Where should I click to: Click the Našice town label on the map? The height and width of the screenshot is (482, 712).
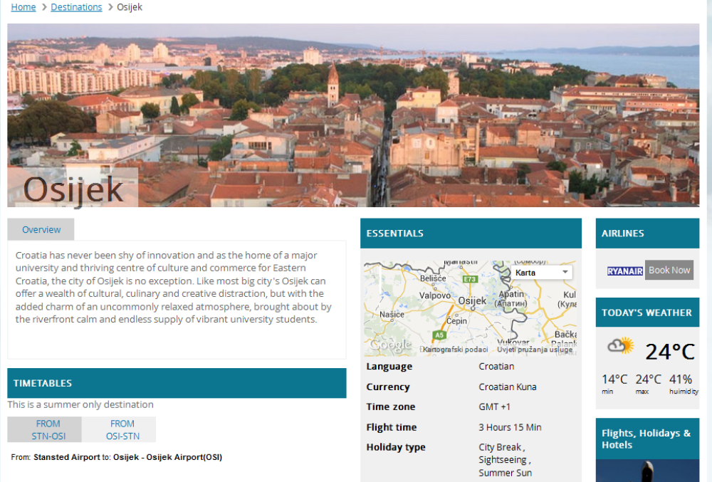[392, 315]
